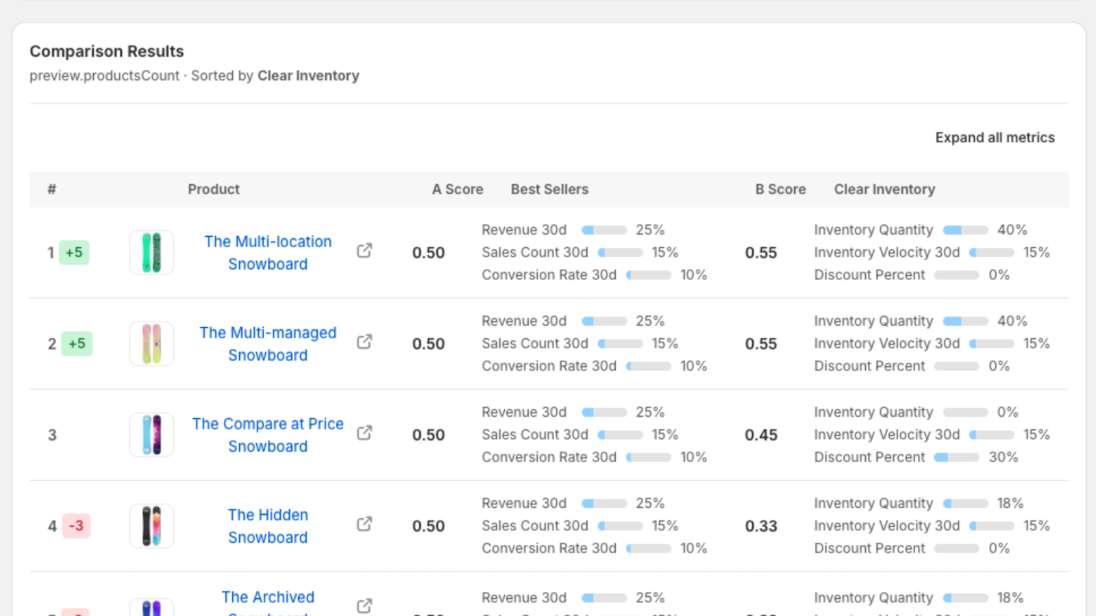Click Discount Percent 30% bar for Compare at Price
The height and width of the screenshot is (616, 1096).
click(956, 457)
